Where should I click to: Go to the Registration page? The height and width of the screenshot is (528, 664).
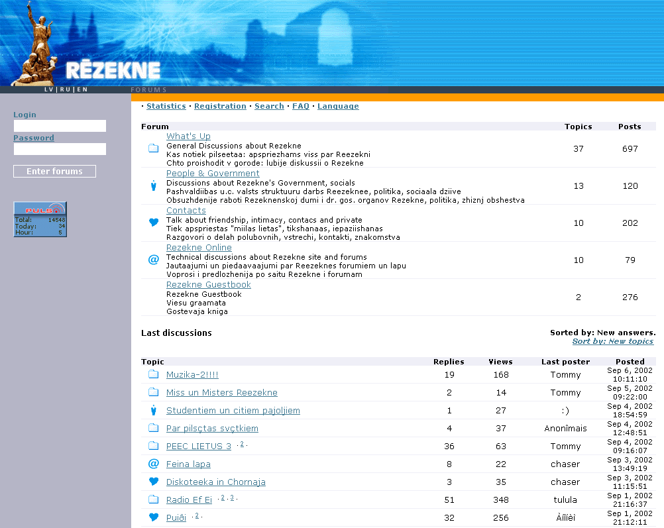(x=220, y=106)
